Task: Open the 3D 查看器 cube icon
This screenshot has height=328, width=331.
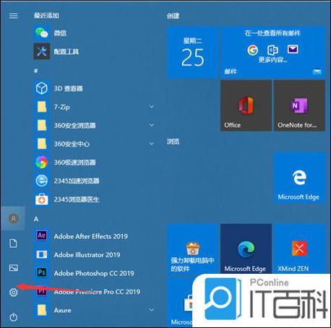Action: (x=42, y=88)
